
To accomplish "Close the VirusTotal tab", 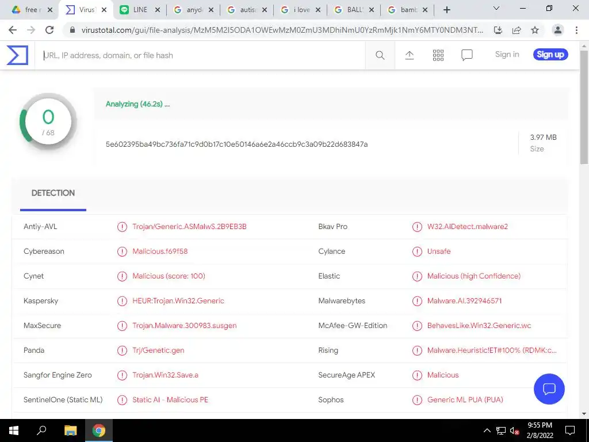I will 104,10.
